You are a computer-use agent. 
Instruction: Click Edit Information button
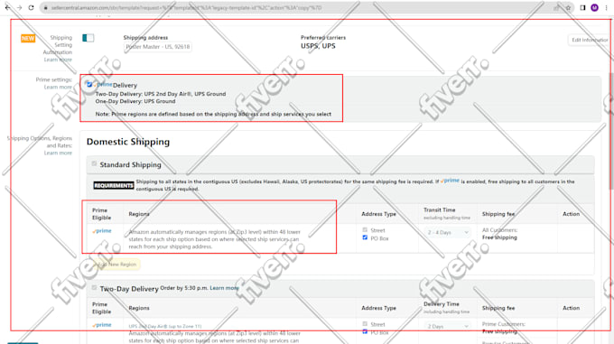click(x=590, y=40)
